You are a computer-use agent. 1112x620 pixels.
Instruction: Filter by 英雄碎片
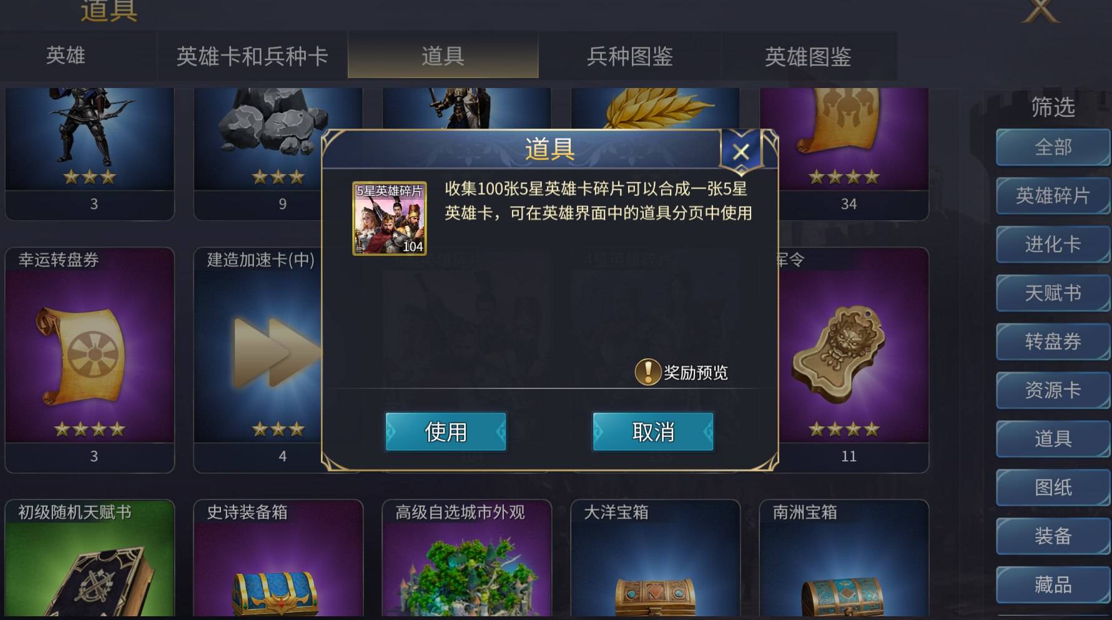(1053, 196)
